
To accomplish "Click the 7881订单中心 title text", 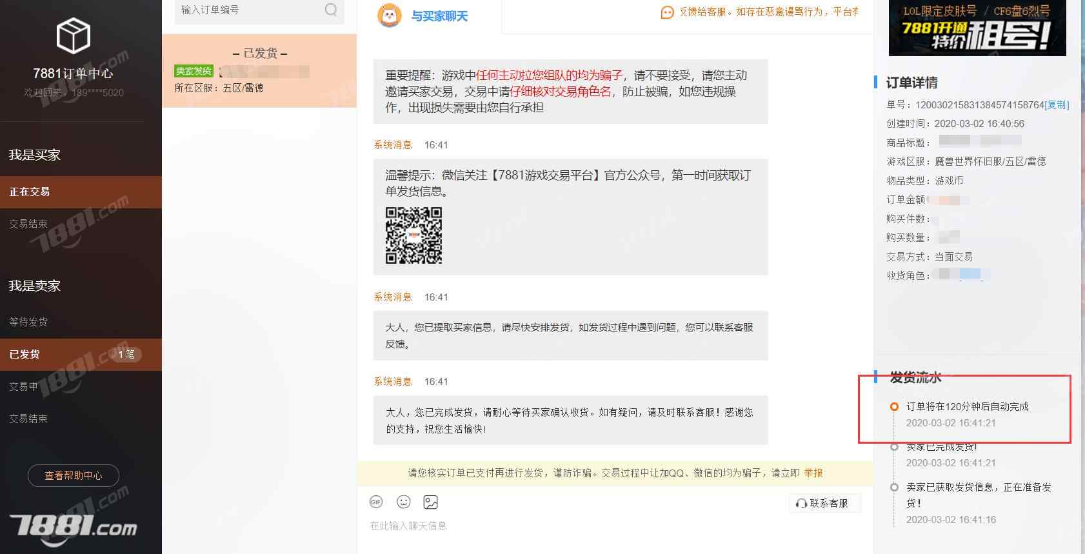I will pyautogui.click(x=73, y=74).
